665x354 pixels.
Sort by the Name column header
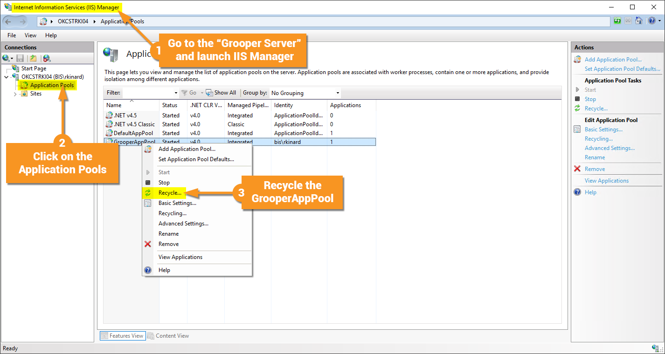coord(132,105)
